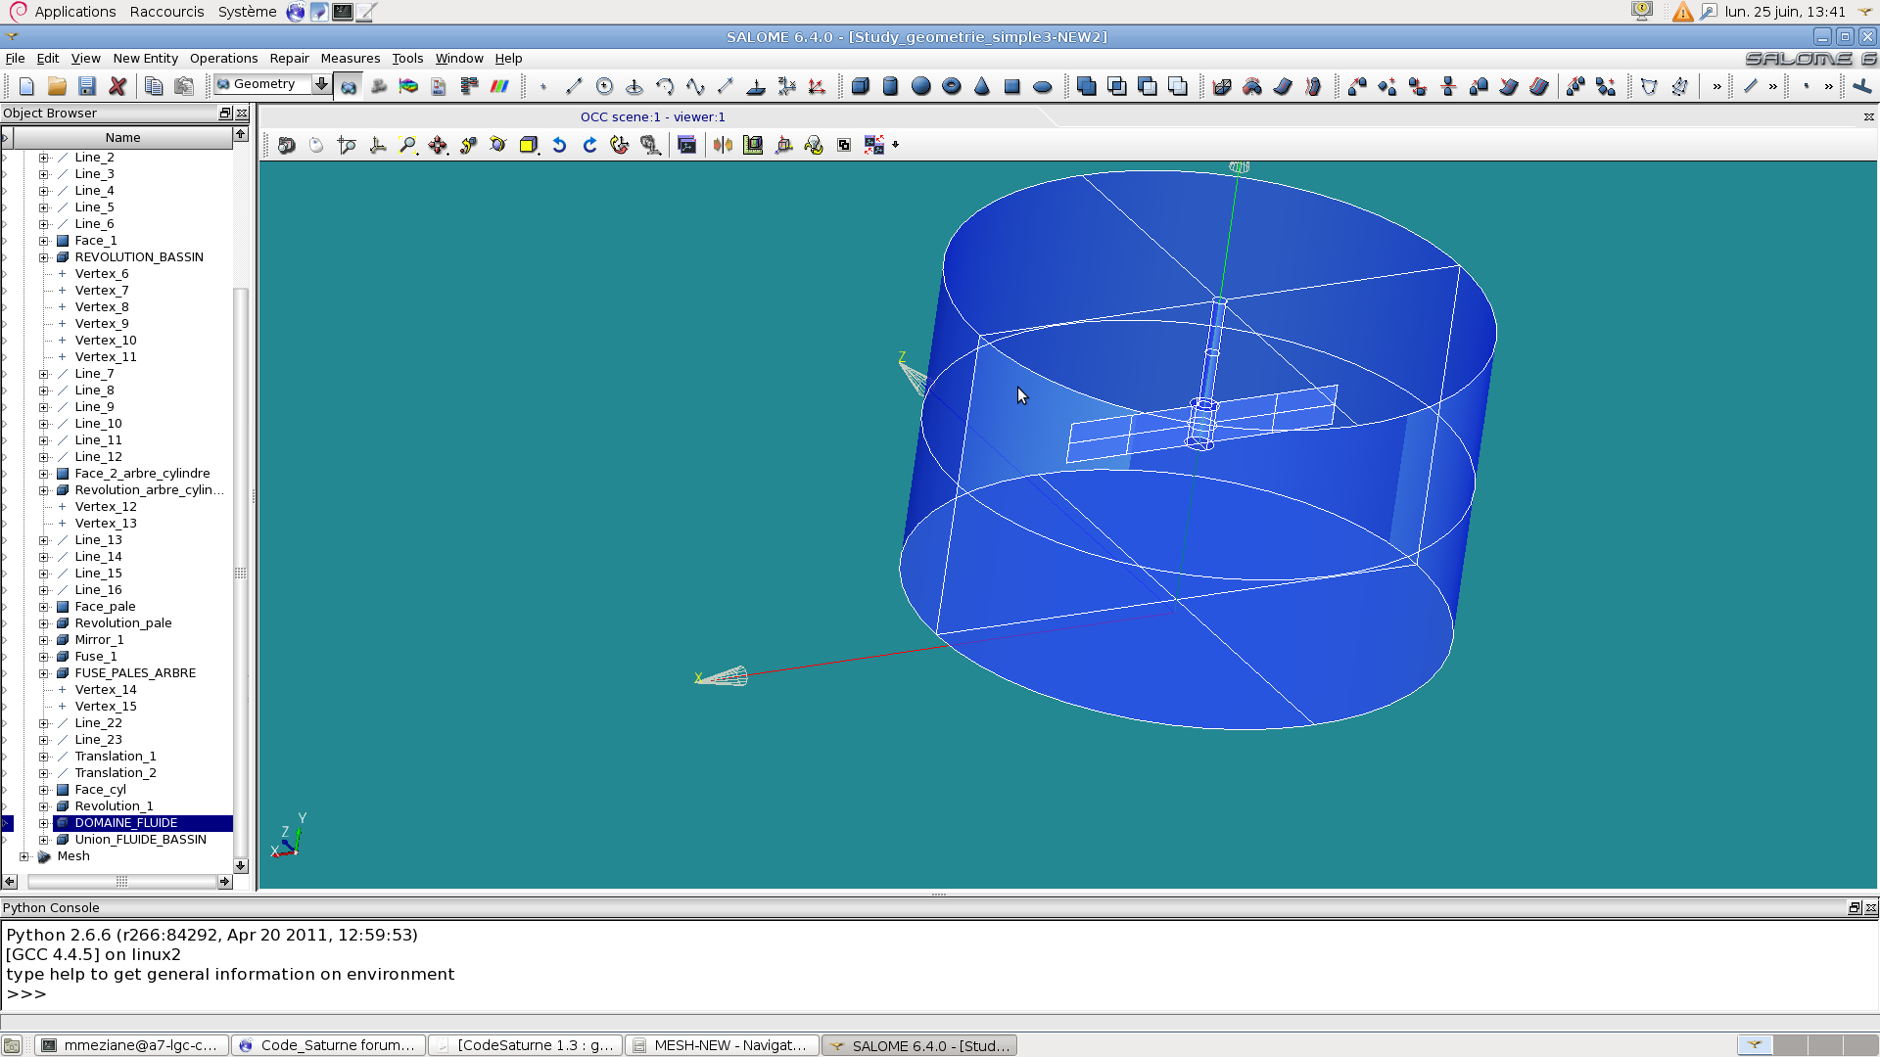The height and width of the screenshot is (1057, 1880).
Task: Select Union_FLUIDE_BASSIN in the object tree
Action: 140,840
